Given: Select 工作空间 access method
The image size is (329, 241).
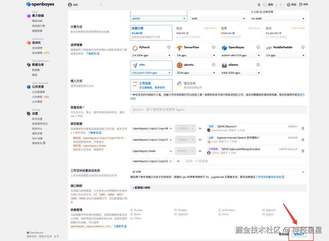Looking at the screenshot, I should (151, 85).
